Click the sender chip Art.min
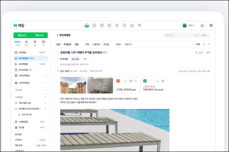The image size is (229, 152). [x=75, y=59]
